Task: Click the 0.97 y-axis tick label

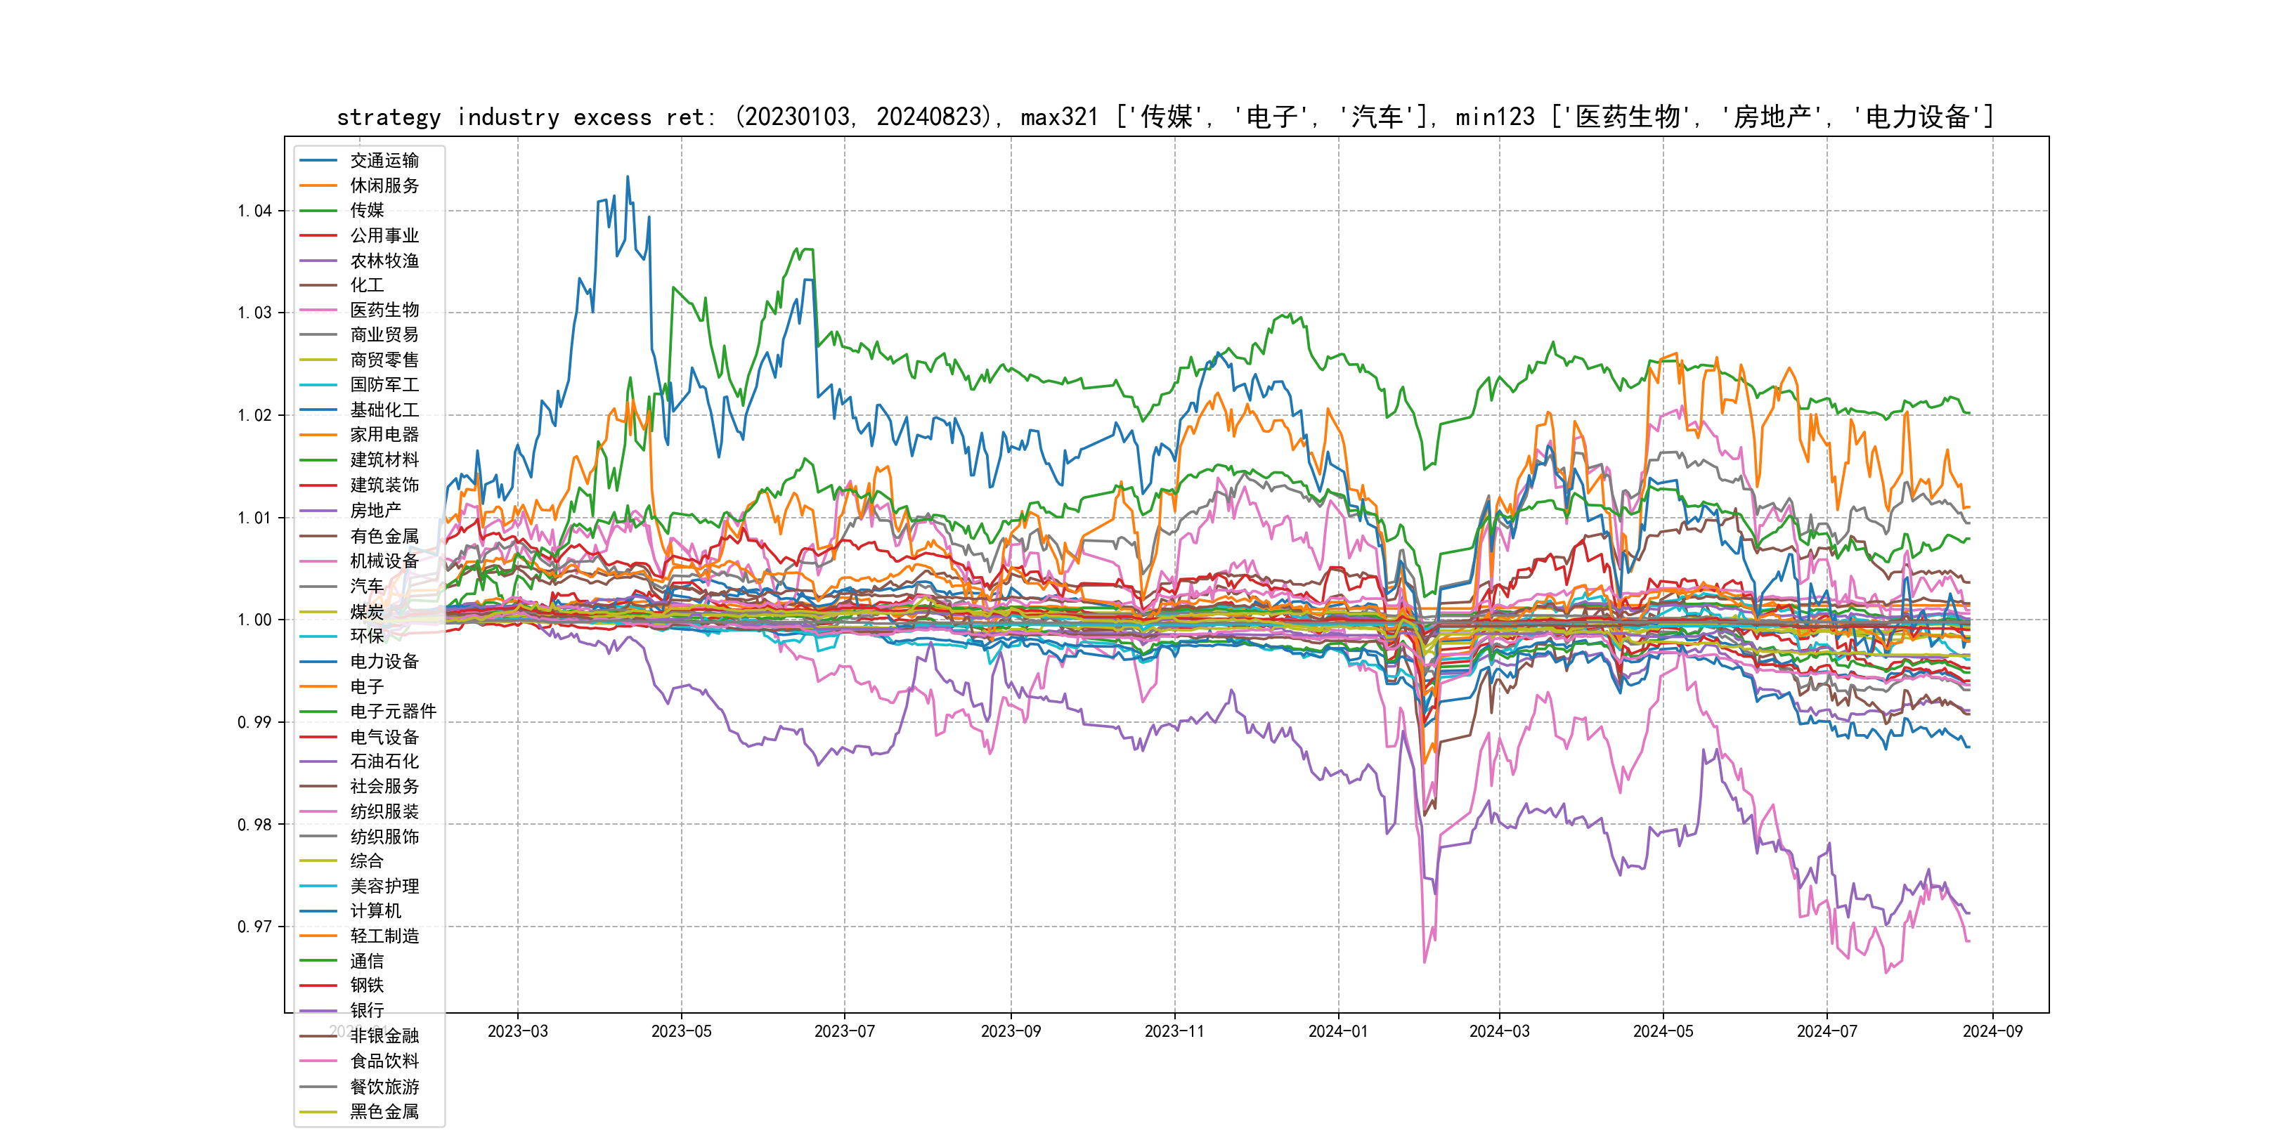Action: [254, 927]
